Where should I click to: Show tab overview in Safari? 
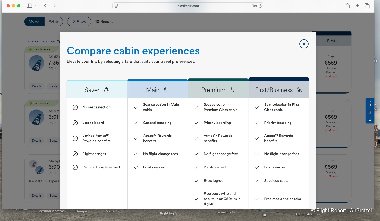(367, 6)
